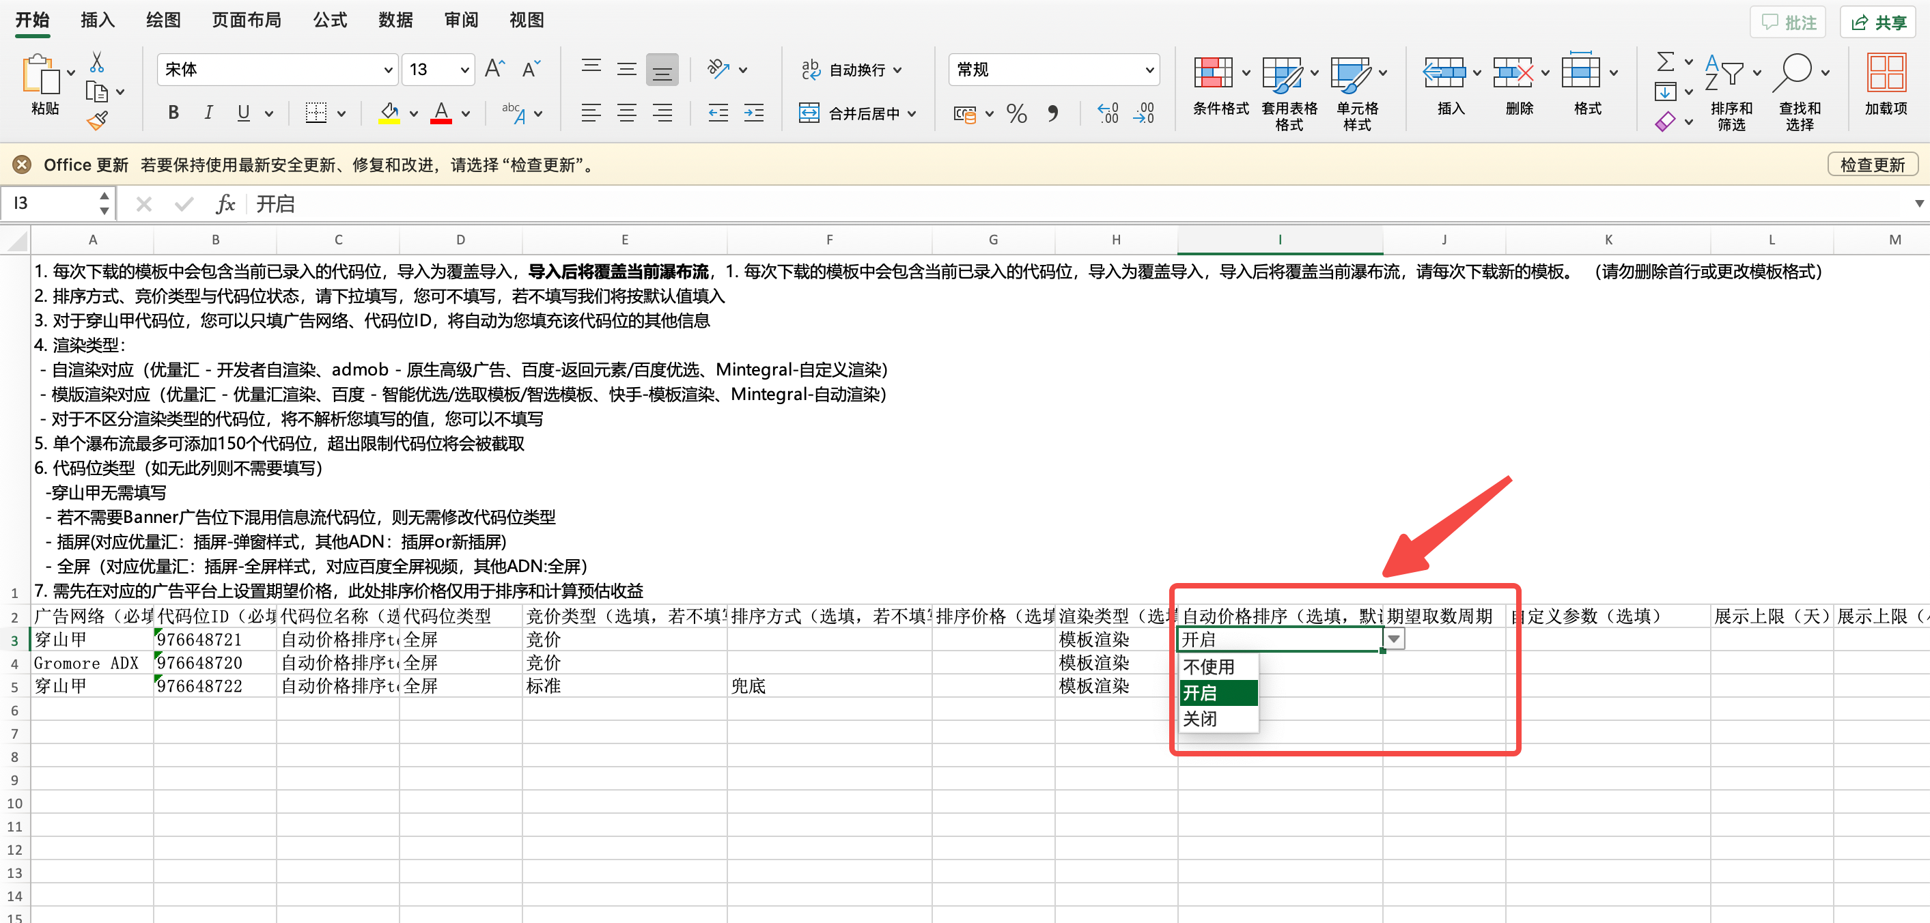This screenshot has width=1930, height=923.
Task: Click Increase Indent icon
Action: click(x=754, y=114)
